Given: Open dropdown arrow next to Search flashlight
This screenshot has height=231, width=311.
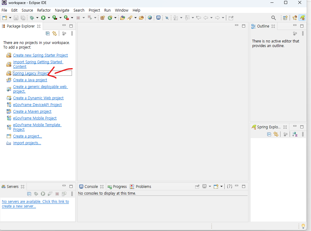Looking at the screenshot, I should click(x=135, y=18).
